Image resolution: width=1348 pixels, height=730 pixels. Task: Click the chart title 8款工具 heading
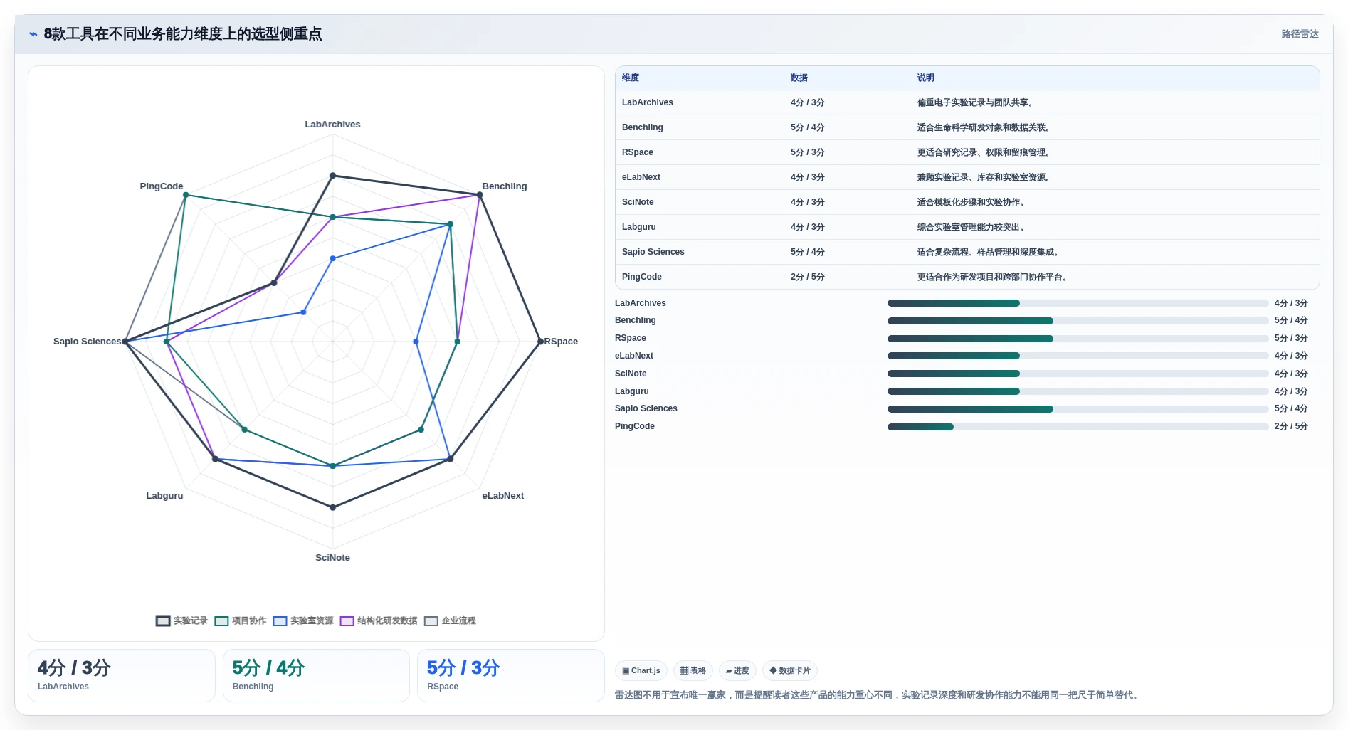(x=183, y=34)
